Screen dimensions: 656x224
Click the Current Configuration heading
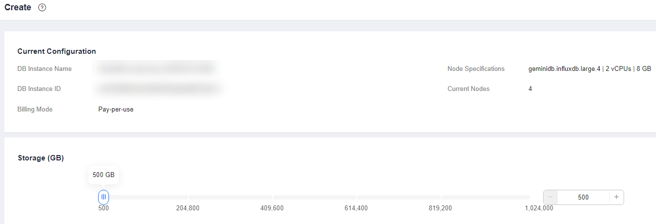56,51
